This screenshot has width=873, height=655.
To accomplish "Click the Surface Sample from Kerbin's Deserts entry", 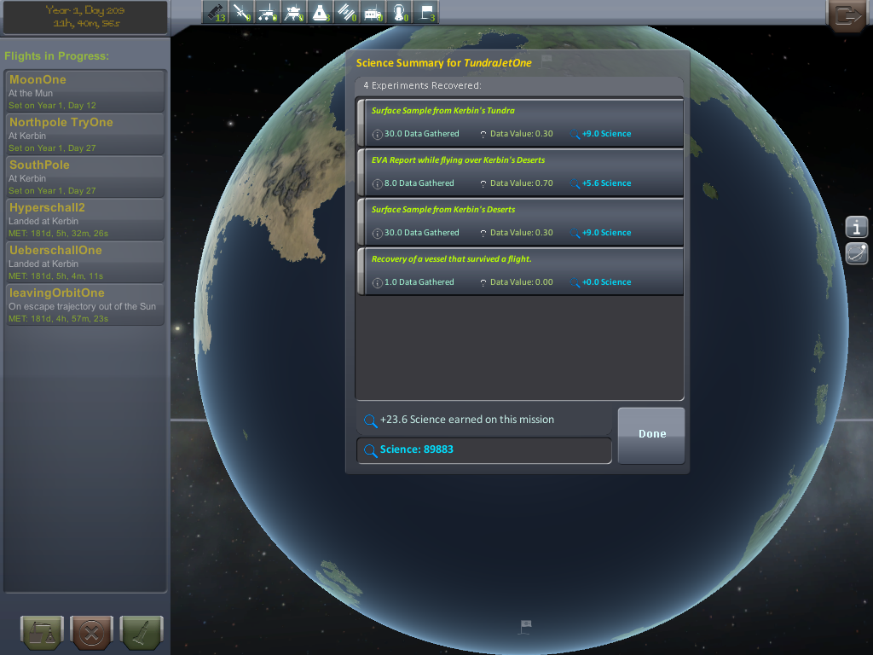I will (x=520, y=222).
